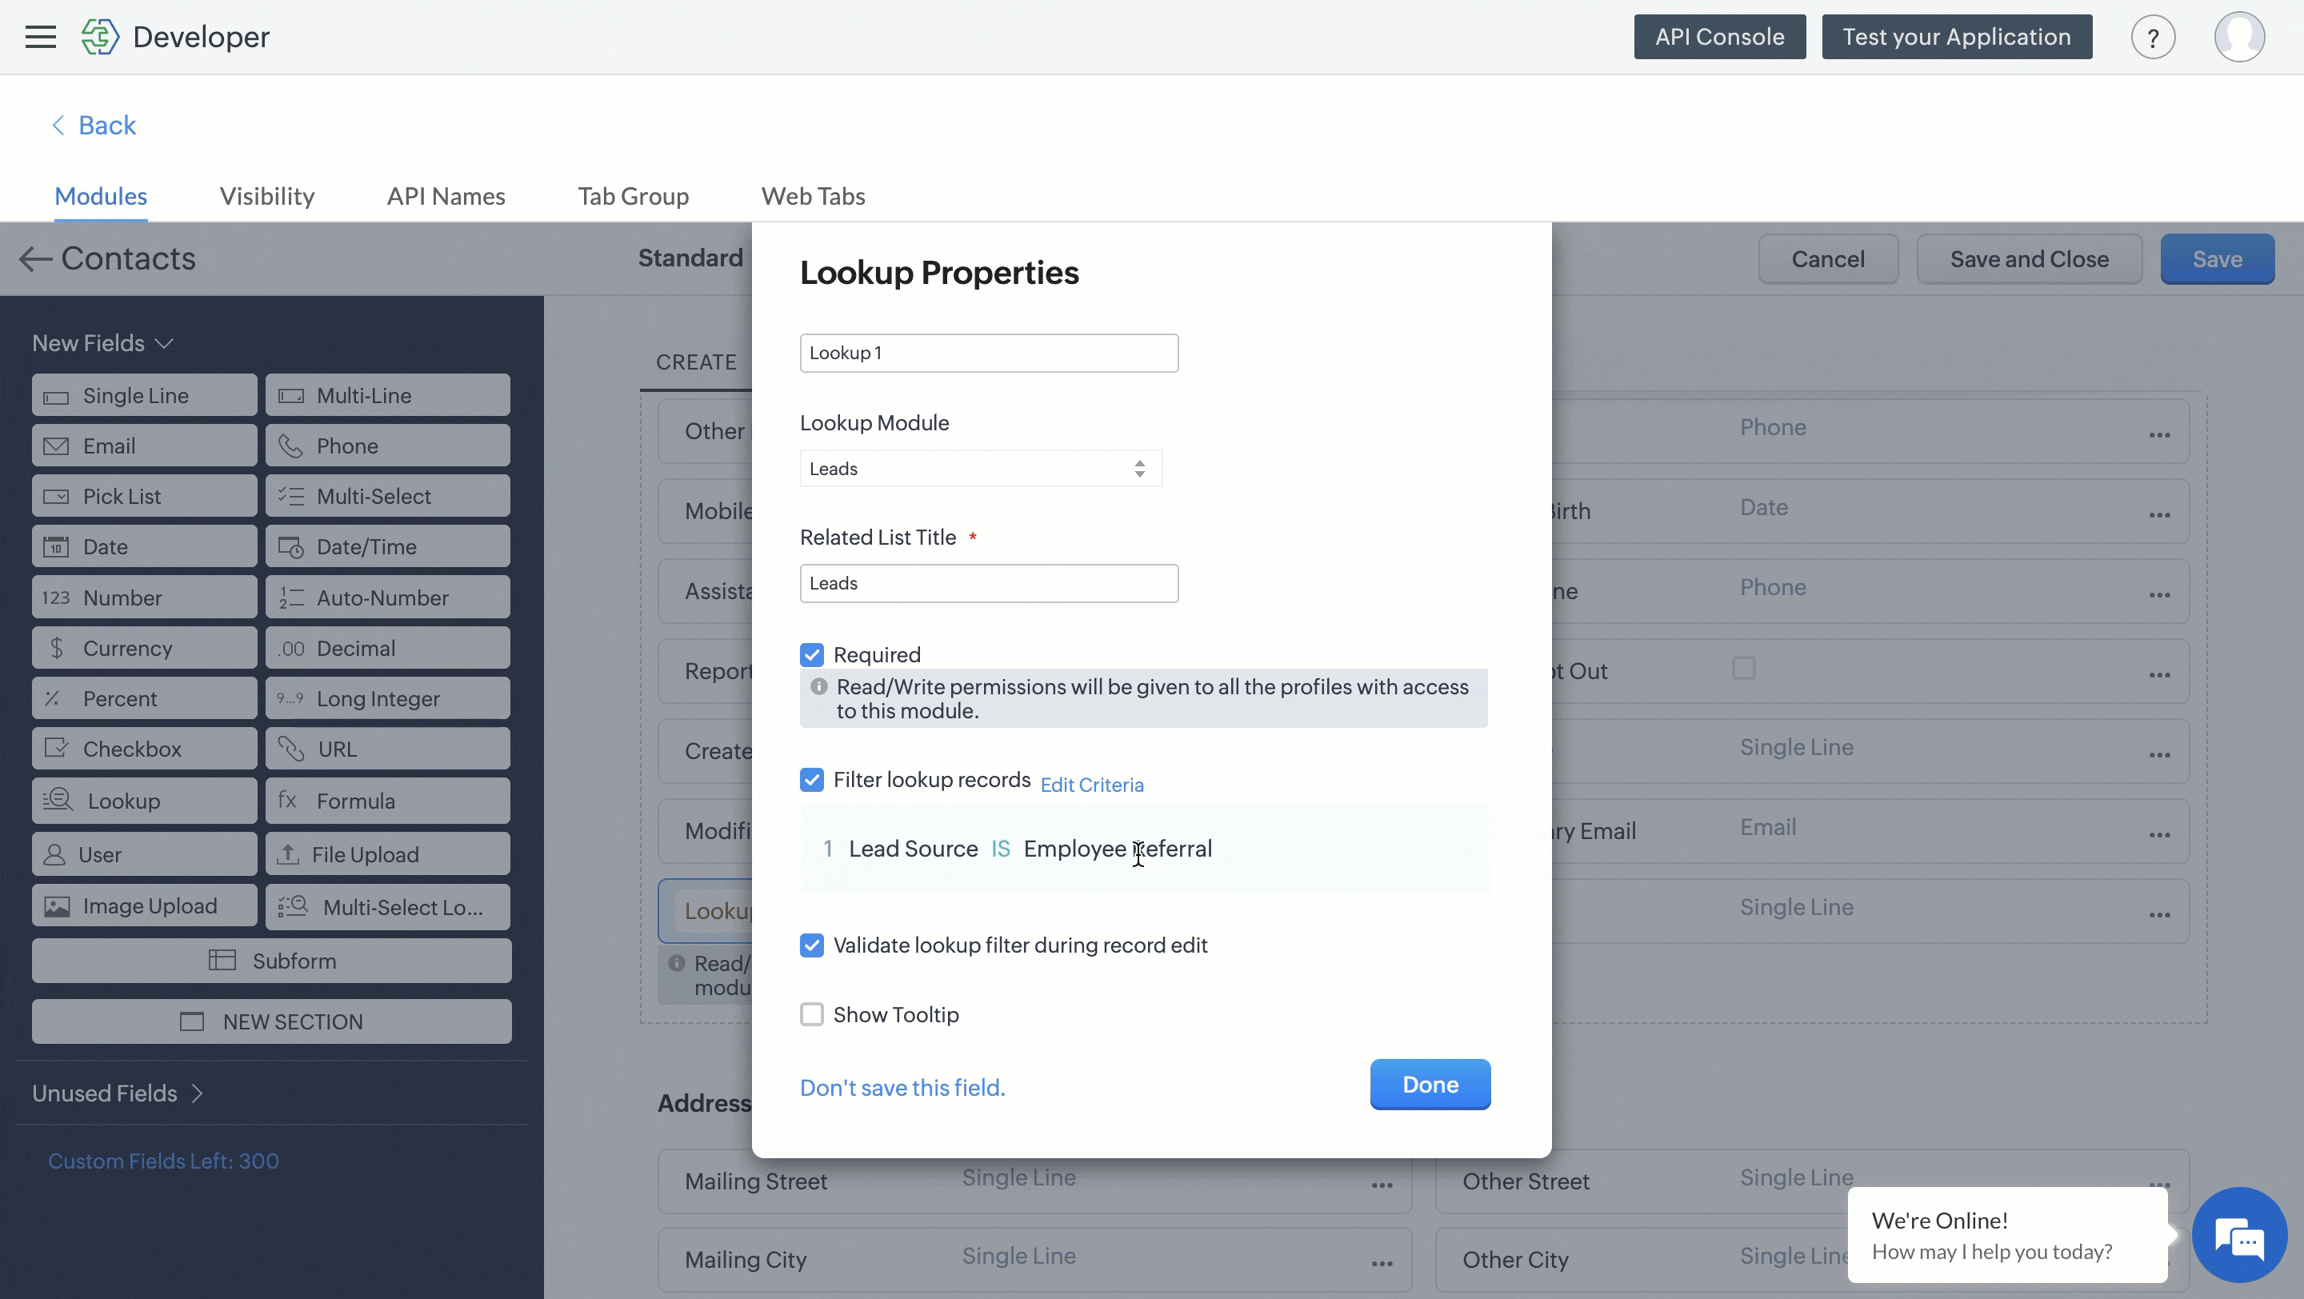
Task: Click the Related List Title input field
Action: (x=988, y=584)
